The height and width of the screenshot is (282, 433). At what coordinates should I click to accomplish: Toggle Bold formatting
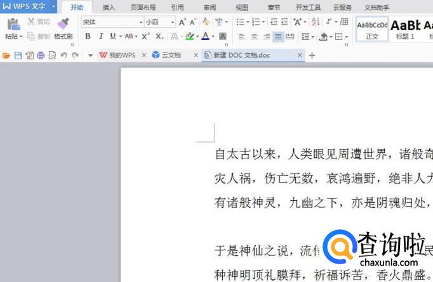[88, 37]
